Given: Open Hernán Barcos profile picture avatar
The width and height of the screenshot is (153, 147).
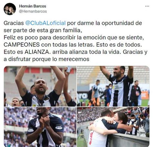Looking at the screenshot, I should (x=10, y=9).
